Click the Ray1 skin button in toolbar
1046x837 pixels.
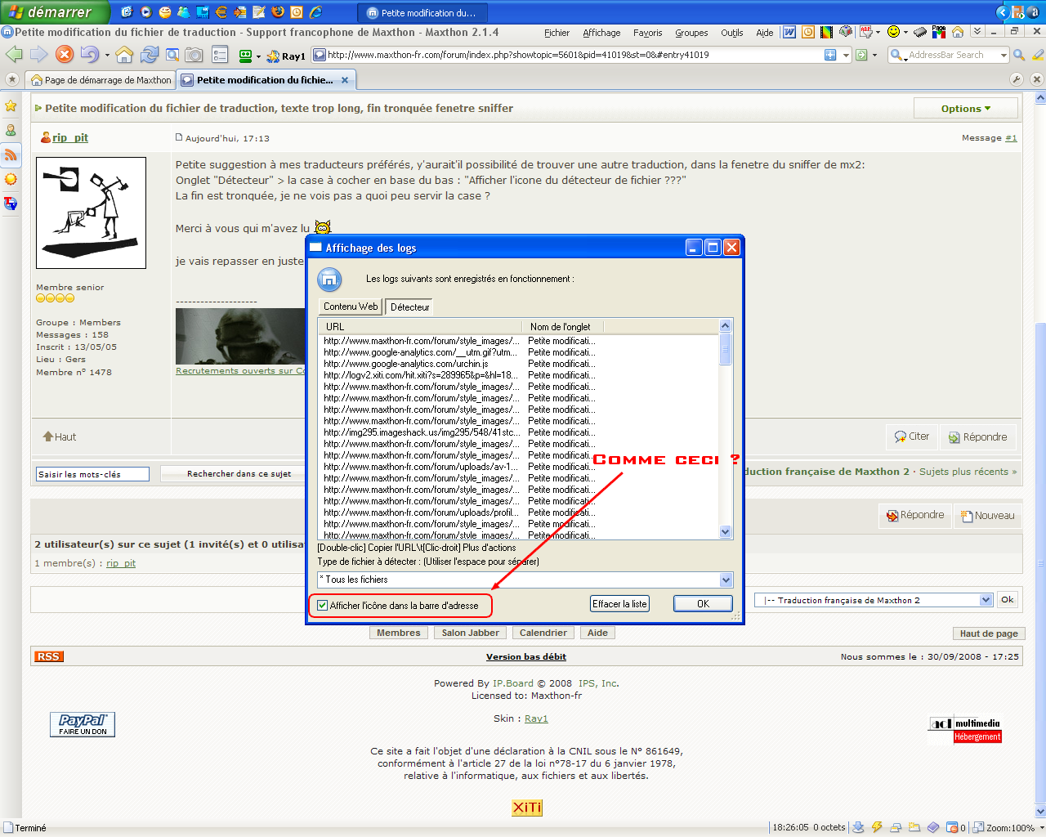click(286, 56)
